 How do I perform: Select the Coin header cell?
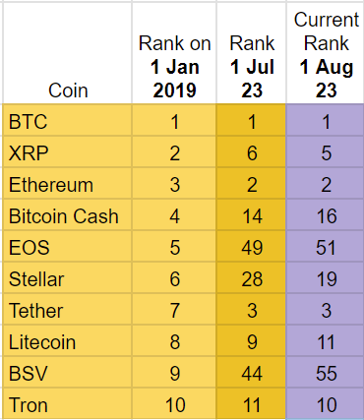(68, 53)
